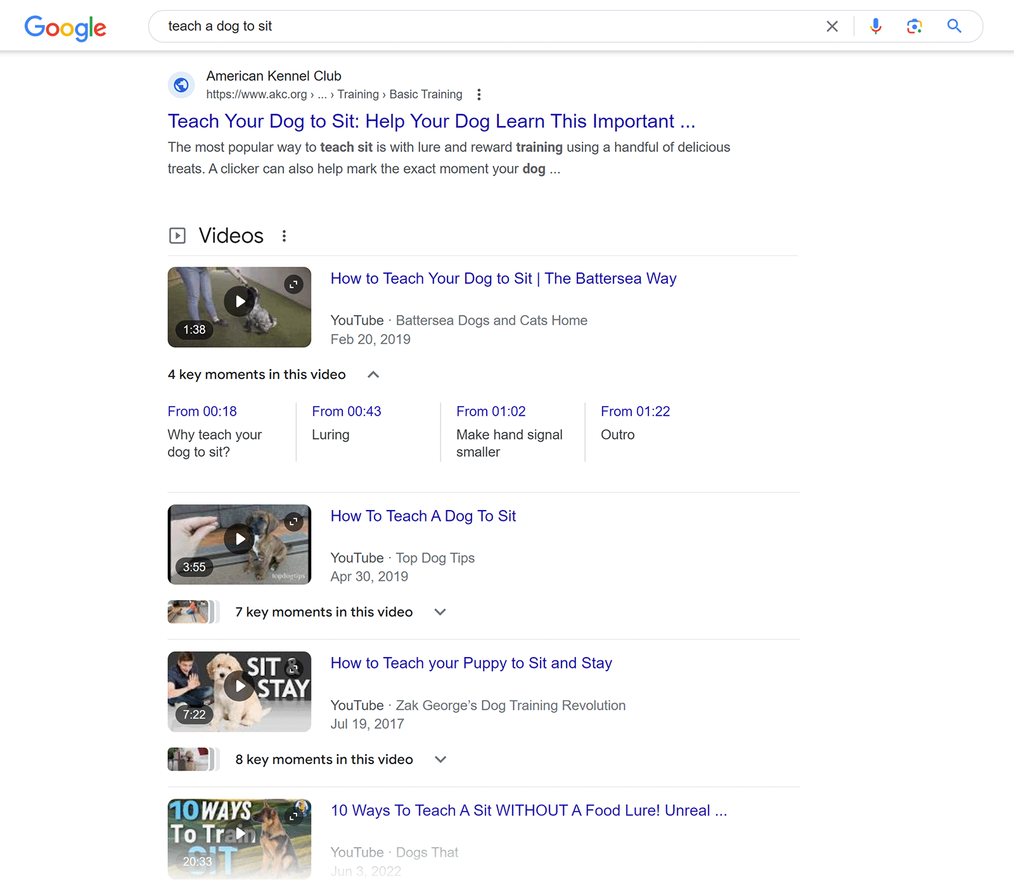1014x889 pixels.
Task: Click the search magnifier icon
Action: [x=954, y=26]
